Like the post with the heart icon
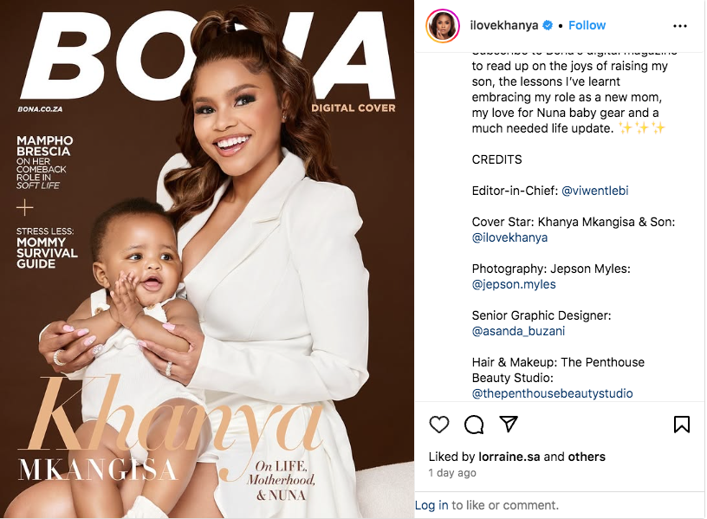This screenshot has width=707, height=519. click(438, 425)
